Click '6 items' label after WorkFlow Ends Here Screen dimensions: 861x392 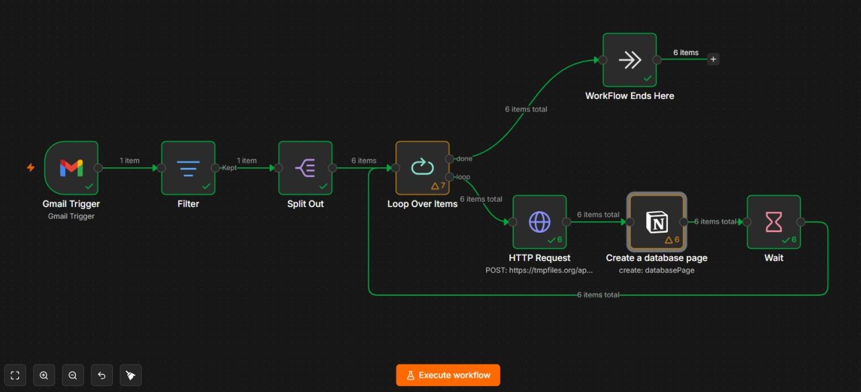point(686,52)
